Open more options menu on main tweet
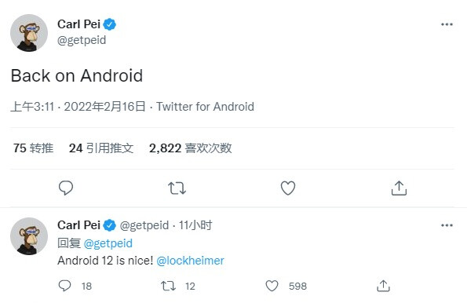 pyautogui.click(x=447, y=24)
